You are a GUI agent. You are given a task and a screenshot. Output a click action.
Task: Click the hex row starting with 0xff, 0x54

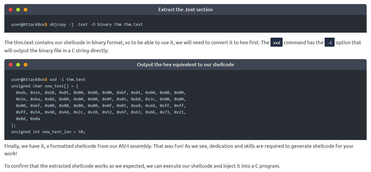tap(101, 112)
